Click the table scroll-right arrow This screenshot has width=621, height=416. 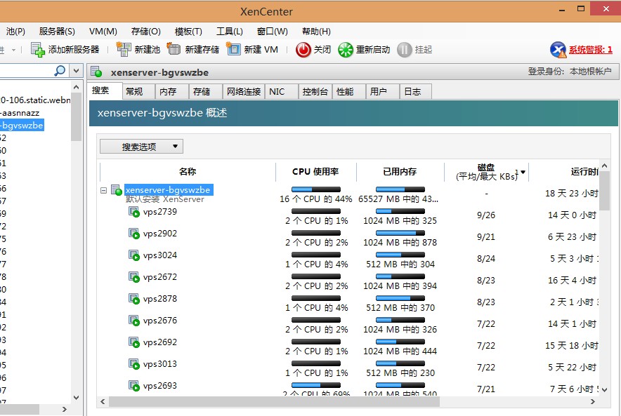pyautogui.click(x=592, y=402)
